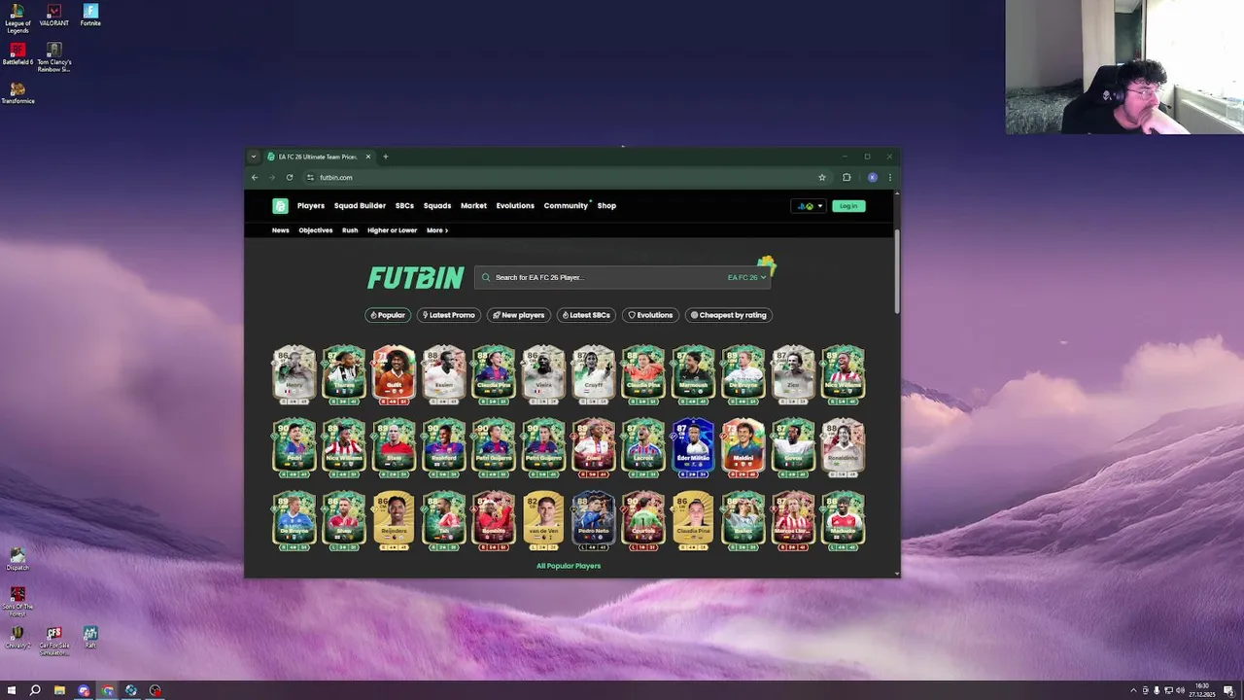Open the Chrome extensions puzzle icon

tap(847, 177)
